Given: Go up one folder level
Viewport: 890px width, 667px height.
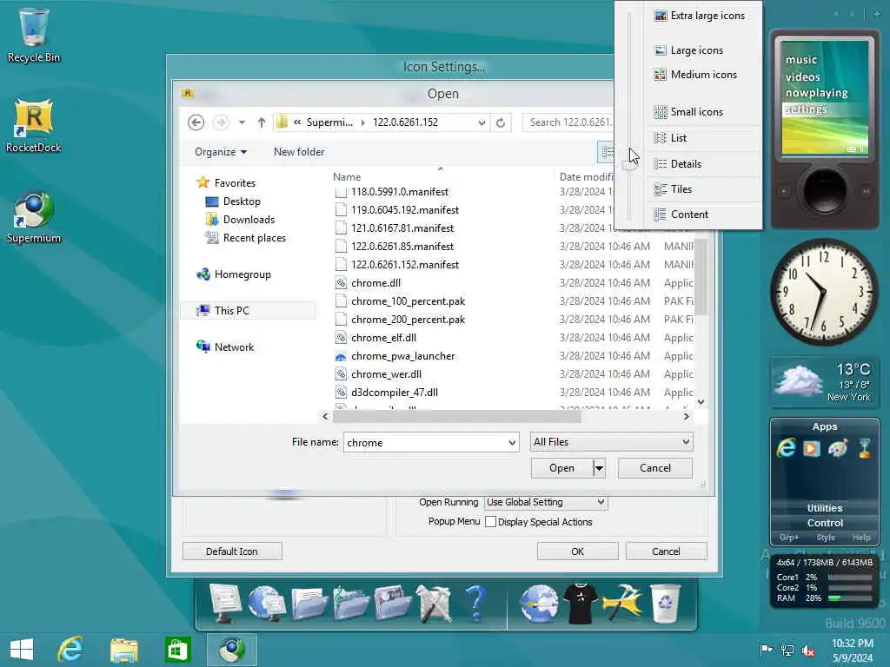Looking at the screenshot, I should (x=261, y=122).
